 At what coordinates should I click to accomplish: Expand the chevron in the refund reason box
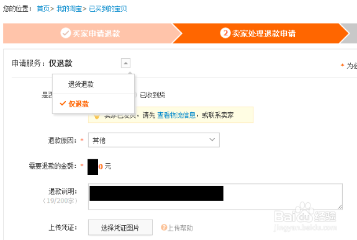click(212, 140)
